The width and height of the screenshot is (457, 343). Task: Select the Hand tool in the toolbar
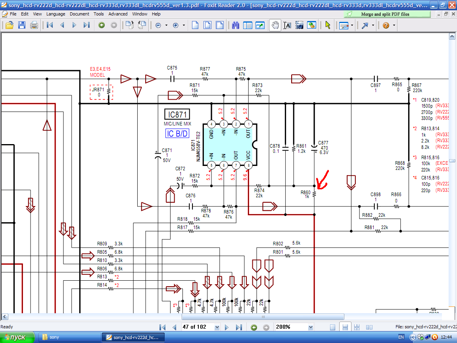275,25
